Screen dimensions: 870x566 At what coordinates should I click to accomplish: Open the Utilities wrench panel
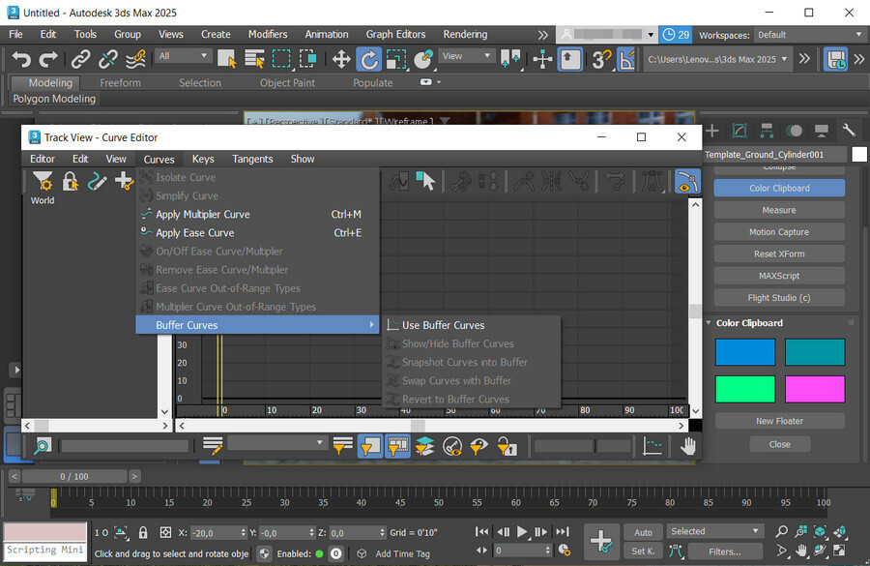pyautogui.click(x=849, y=131)
